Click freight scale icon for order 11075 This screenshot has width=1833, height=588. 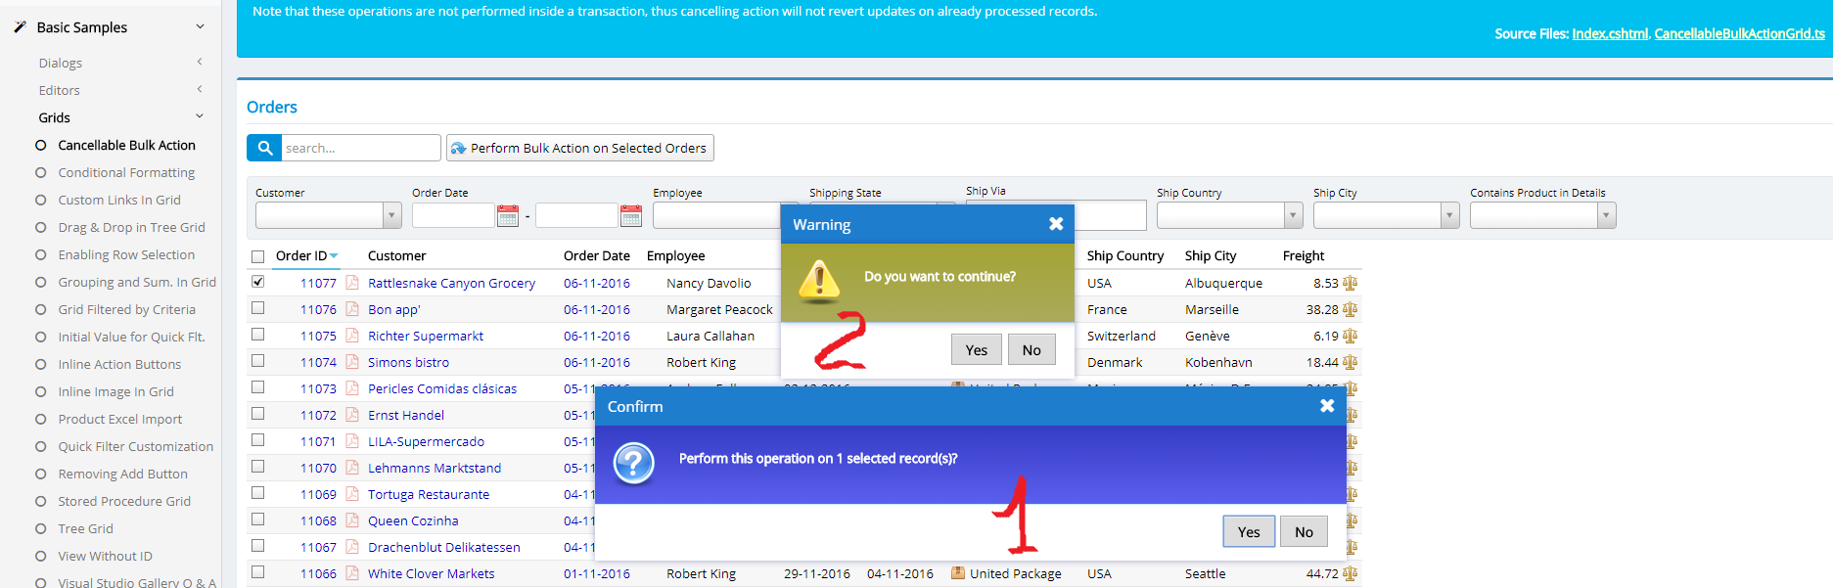[x=1350, y=336]
